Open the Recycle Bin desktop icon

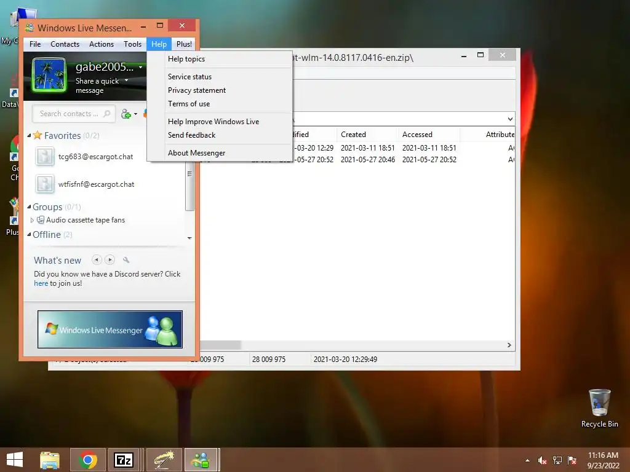tap(599, 409)
